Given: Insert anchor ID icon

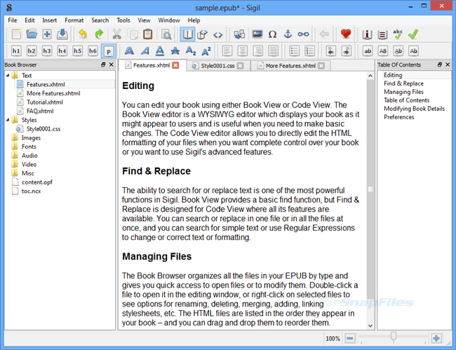Looking at the screenshot, I should (288, 34).
